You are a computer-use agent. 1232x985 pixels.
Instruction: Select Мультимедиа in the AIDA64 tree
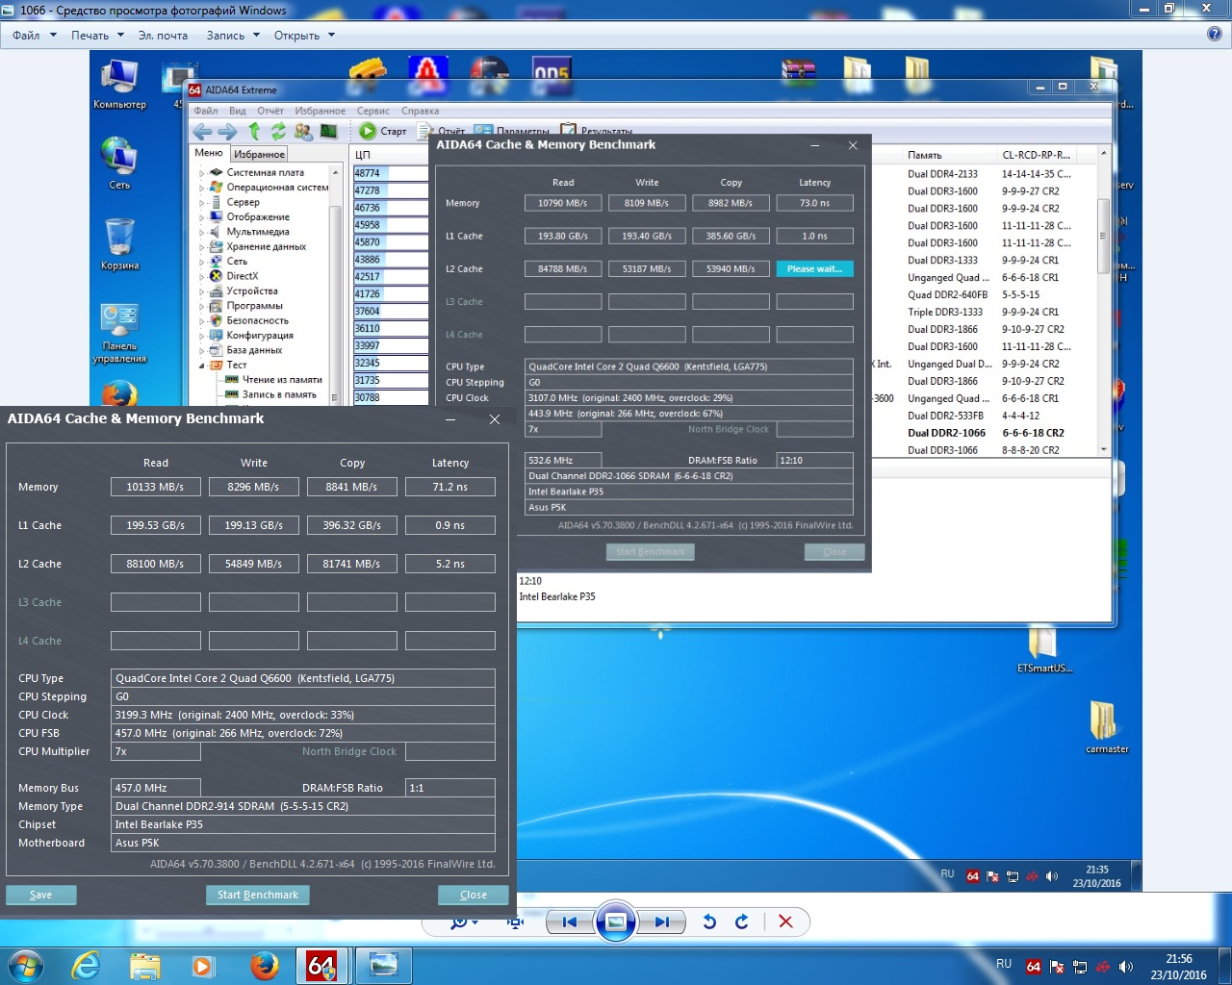(257, 232)
